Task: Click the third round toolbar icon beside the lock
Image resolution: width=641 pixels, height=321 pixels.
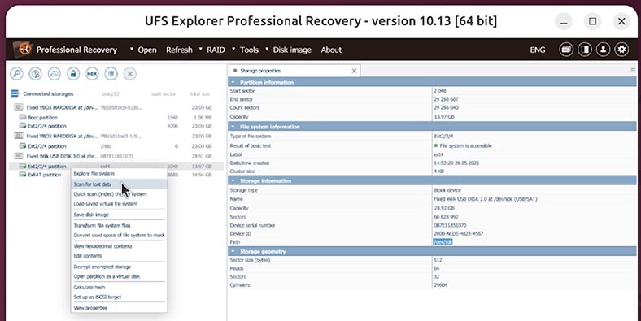Action: click(55, 74)
